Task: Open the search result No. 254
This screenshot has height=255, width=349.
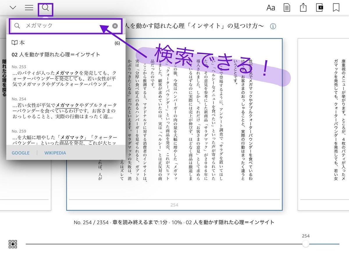Action: [x=65, y=108]
